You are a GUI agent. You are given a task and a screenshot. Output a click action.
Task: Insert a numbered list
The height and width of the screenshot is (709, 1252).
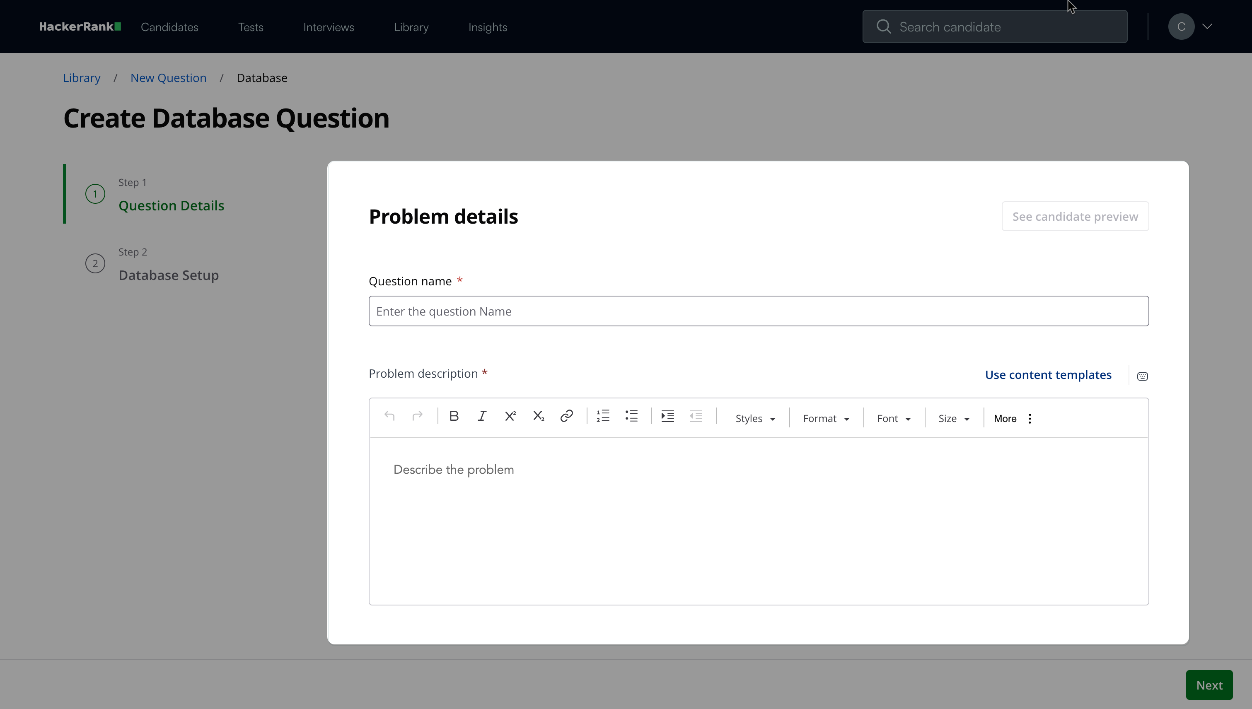[603, 416]
